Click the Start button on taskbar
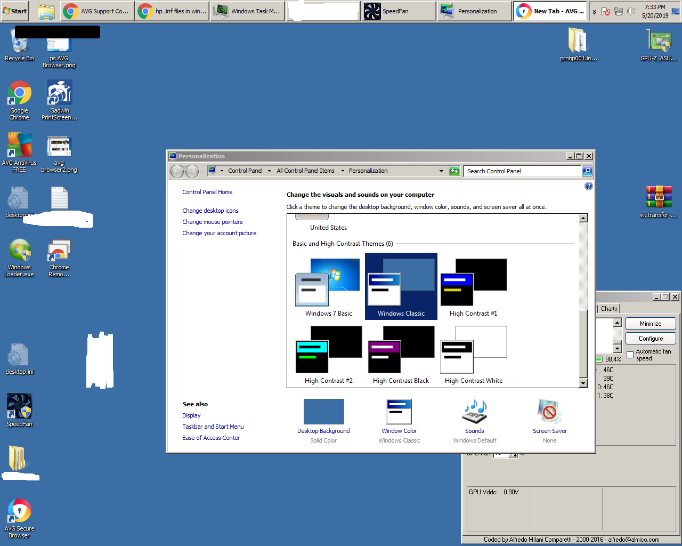682x546 pixels. [15, 11]
